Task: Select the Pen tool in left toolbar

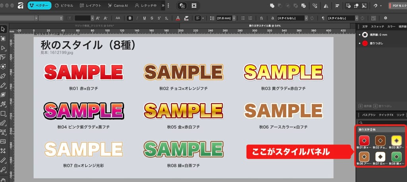Action: pos(3,76)
